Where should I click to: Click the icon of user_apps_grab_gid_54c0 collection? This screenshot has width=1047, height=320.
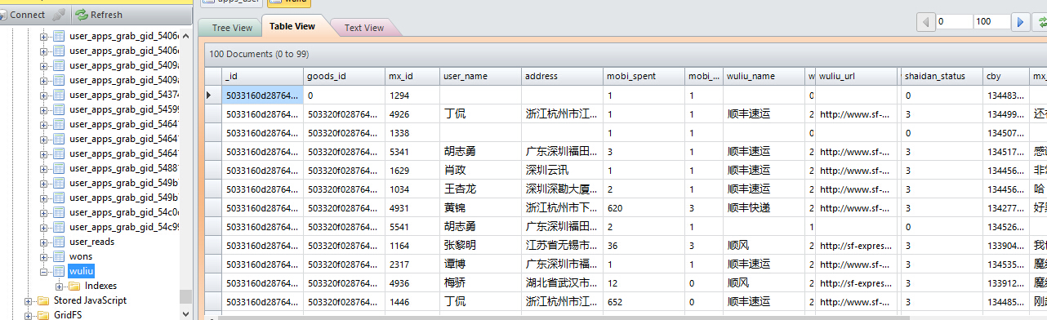click(x=59, y=212)
